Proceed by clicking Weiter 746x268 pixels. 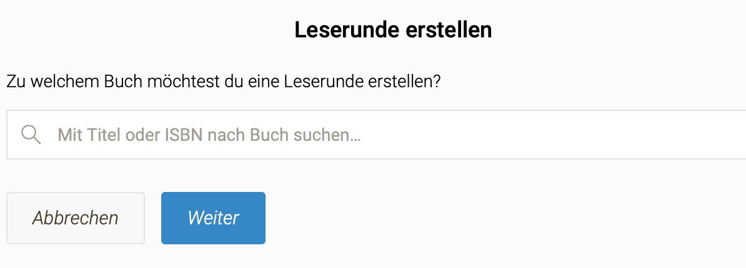(213, 218)
